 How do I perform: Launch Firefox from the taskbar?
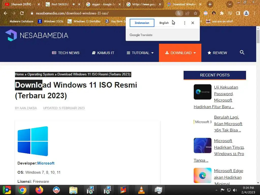tap(39, 190)
